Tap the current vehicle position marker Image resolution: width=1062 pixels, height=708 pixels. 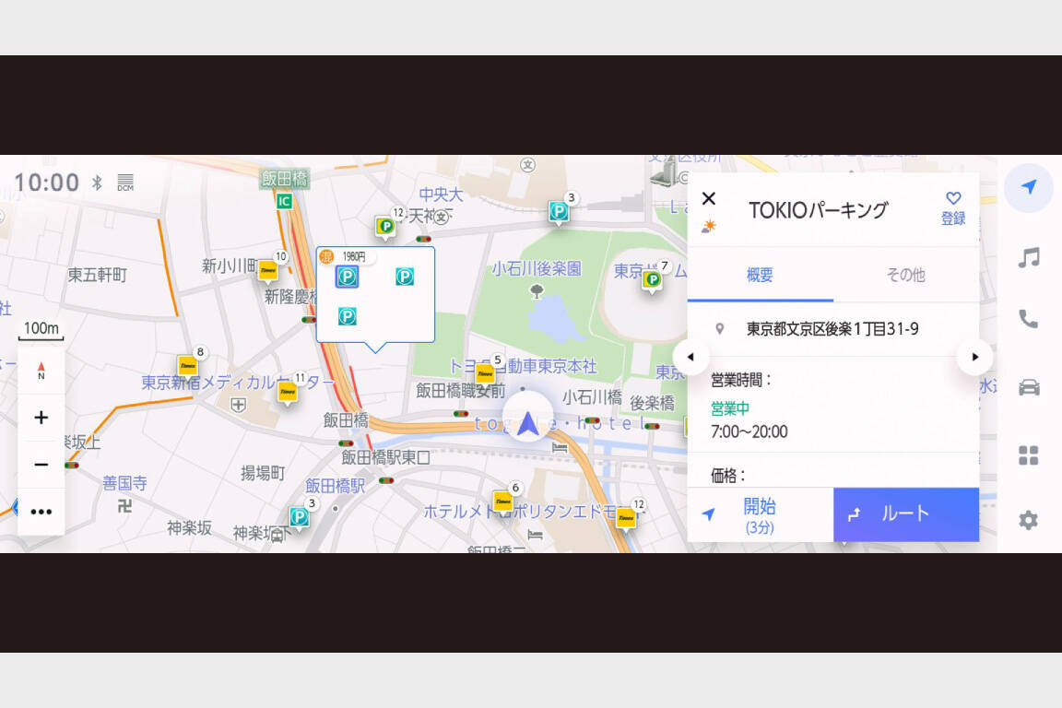pyautogui.click(x=527, y=423)
